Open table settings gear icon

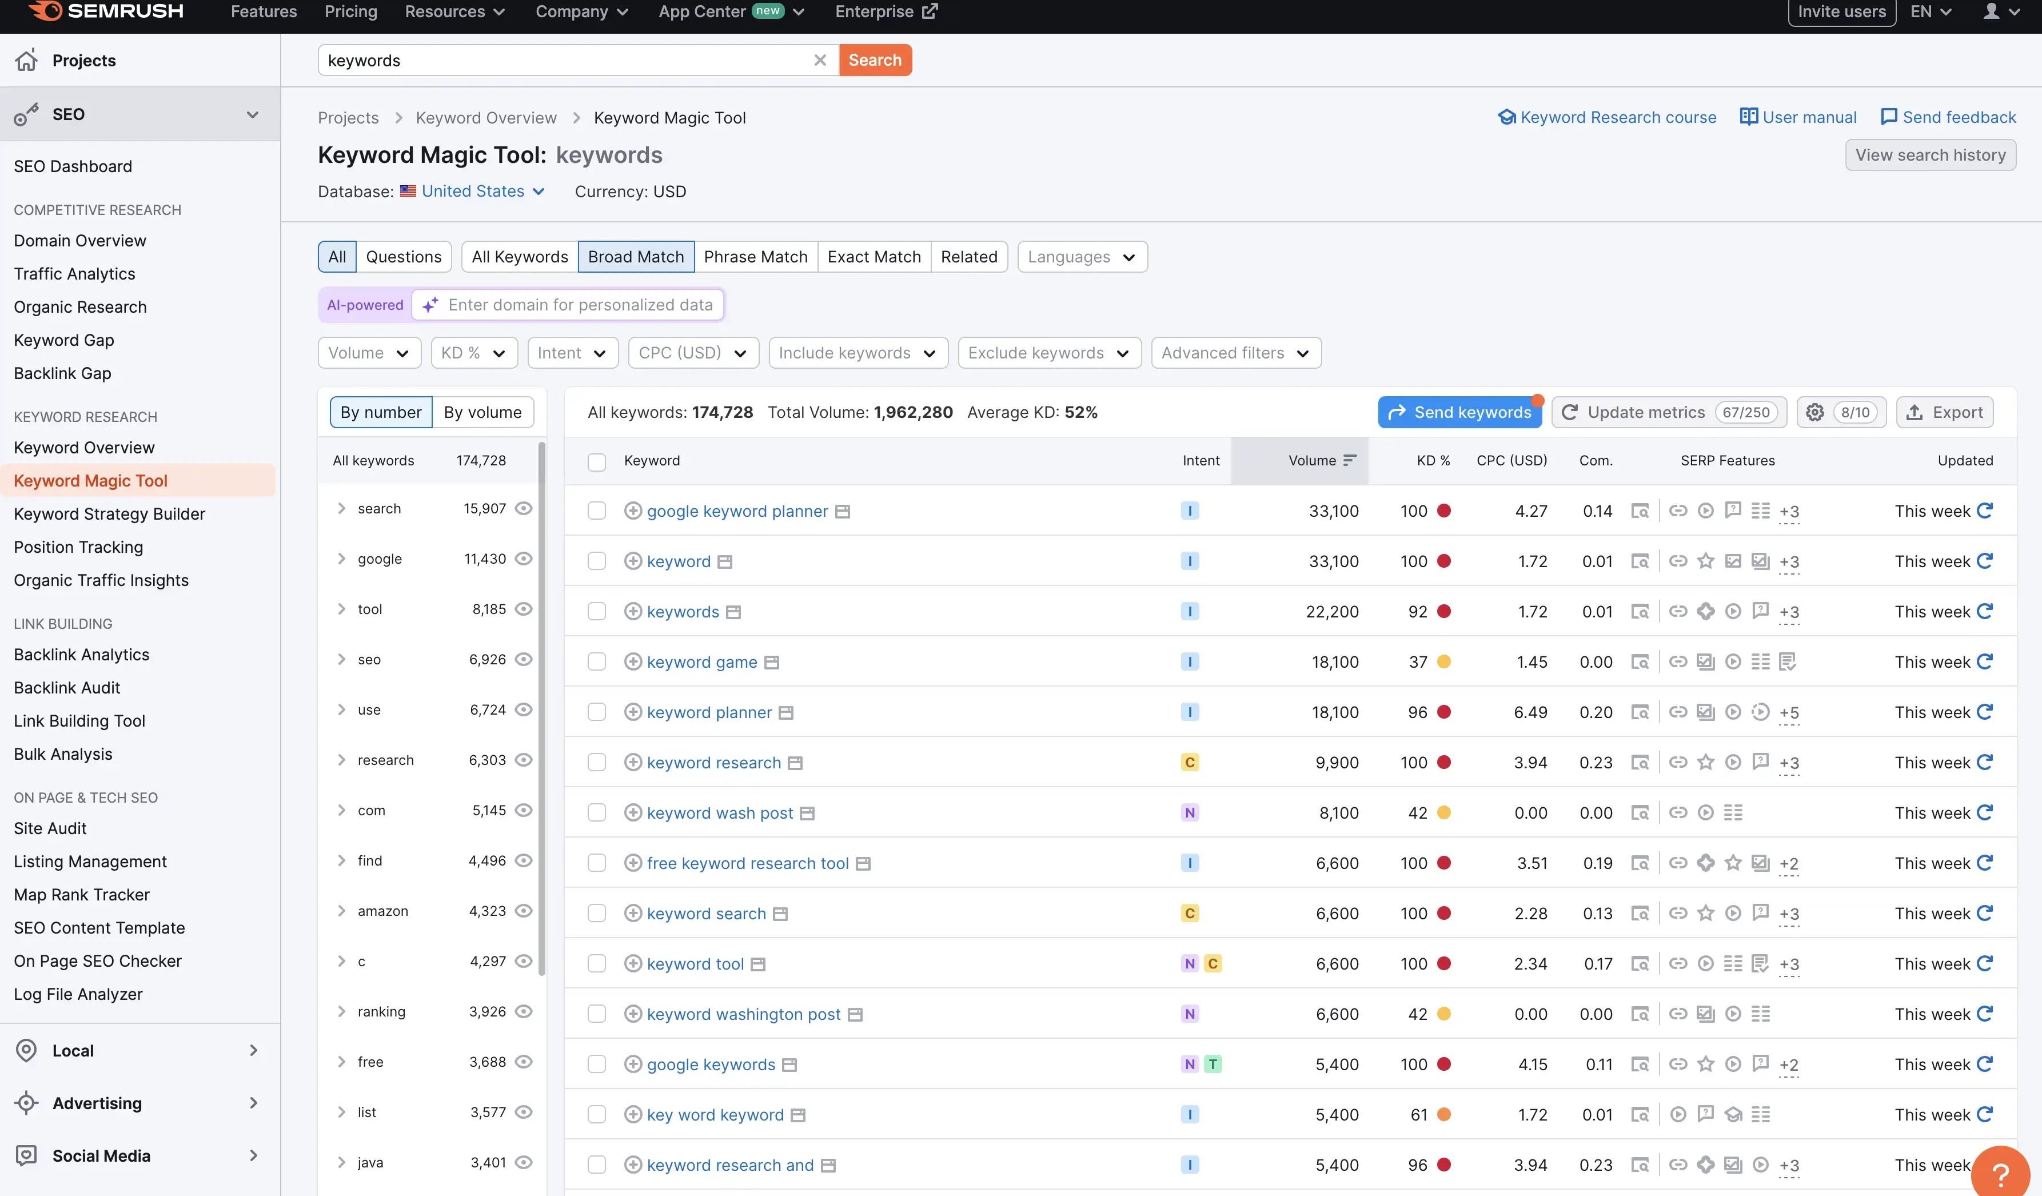[1815, 412]
